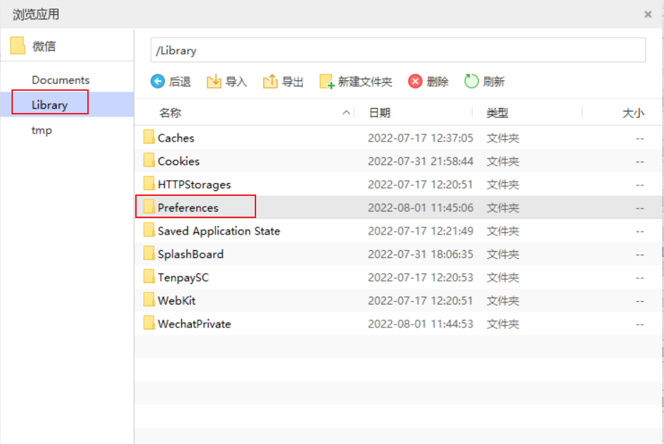This screenshot has height=444, width=664.
Task: Click the 后退 back arrow icon
Action: tap(159, 81)
